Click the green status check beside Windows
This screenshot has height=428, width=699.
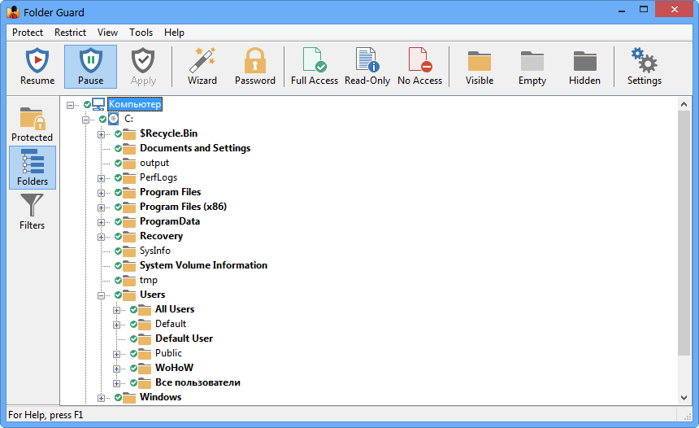point(118,397)
